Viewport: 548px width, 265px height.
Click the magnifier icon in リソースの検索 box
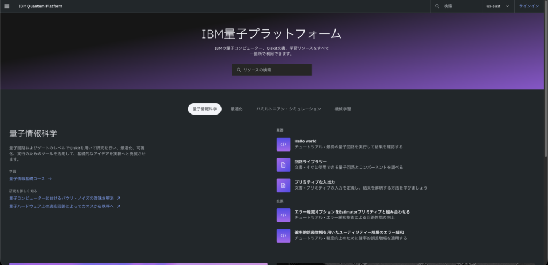point(239,70)
